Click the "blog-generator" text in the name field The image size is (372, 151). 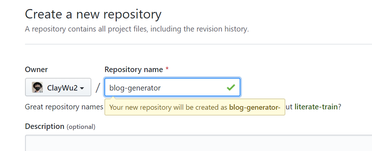click(x=135, y=88)
